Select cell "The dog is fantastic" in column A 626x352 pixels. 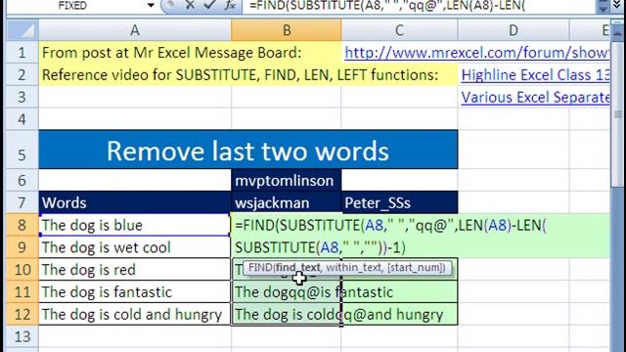click(x=135, y=292)
